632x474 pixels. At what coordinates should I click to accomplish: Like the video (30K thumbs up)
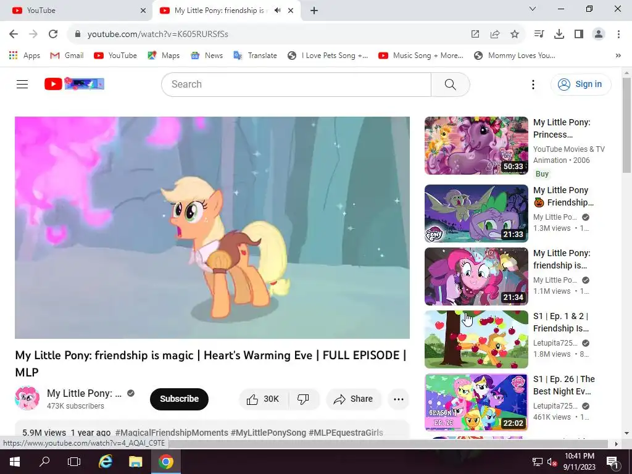(263, 399)
